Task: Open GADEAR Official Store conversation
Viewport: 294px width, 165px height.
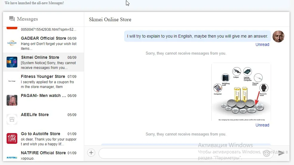Action: coord(43,43)
